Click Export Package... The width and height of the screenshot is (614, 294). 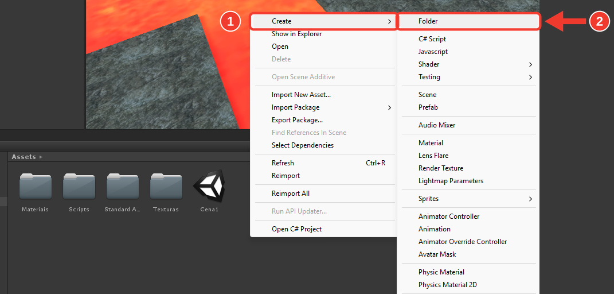point(323,119)
